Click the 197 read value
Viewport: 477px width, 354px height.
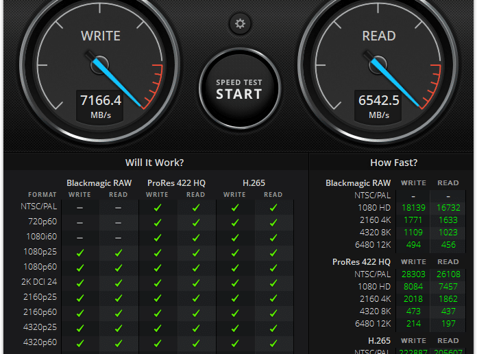click(448, 324)
